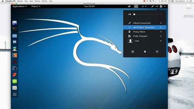This screenshot has width=194, height=109.
Task: Expand the root user arrow
Action: [161, 41]
